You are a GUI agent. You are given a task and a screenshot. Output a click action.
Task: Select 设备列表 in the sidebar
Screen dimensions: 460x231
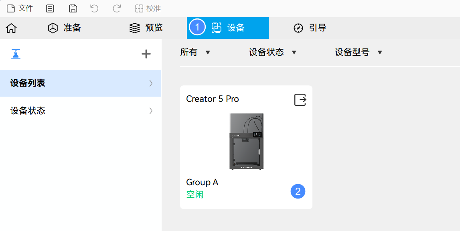(81, 83)
